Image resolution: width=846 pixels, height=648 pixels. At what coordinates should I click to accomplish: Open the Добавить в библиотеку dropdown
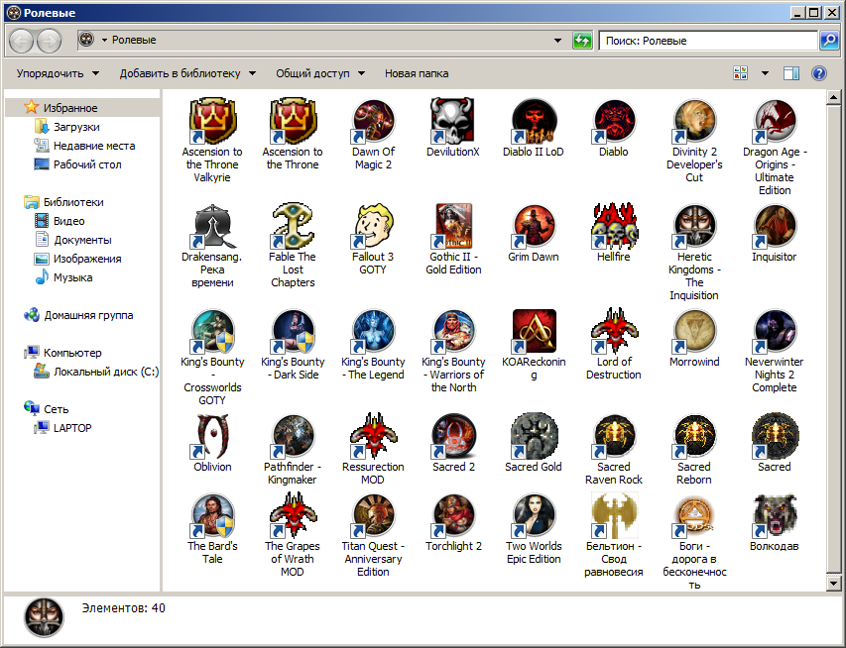187,73
